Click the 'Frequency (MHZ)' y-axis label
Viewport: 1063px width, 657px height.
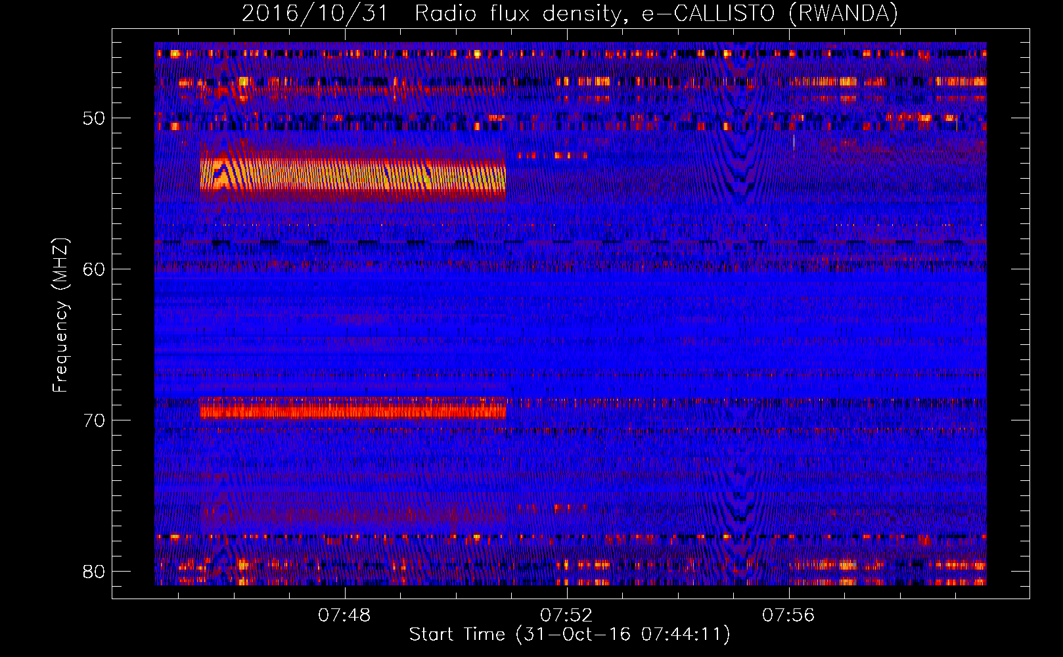click(x=60, y=315)
